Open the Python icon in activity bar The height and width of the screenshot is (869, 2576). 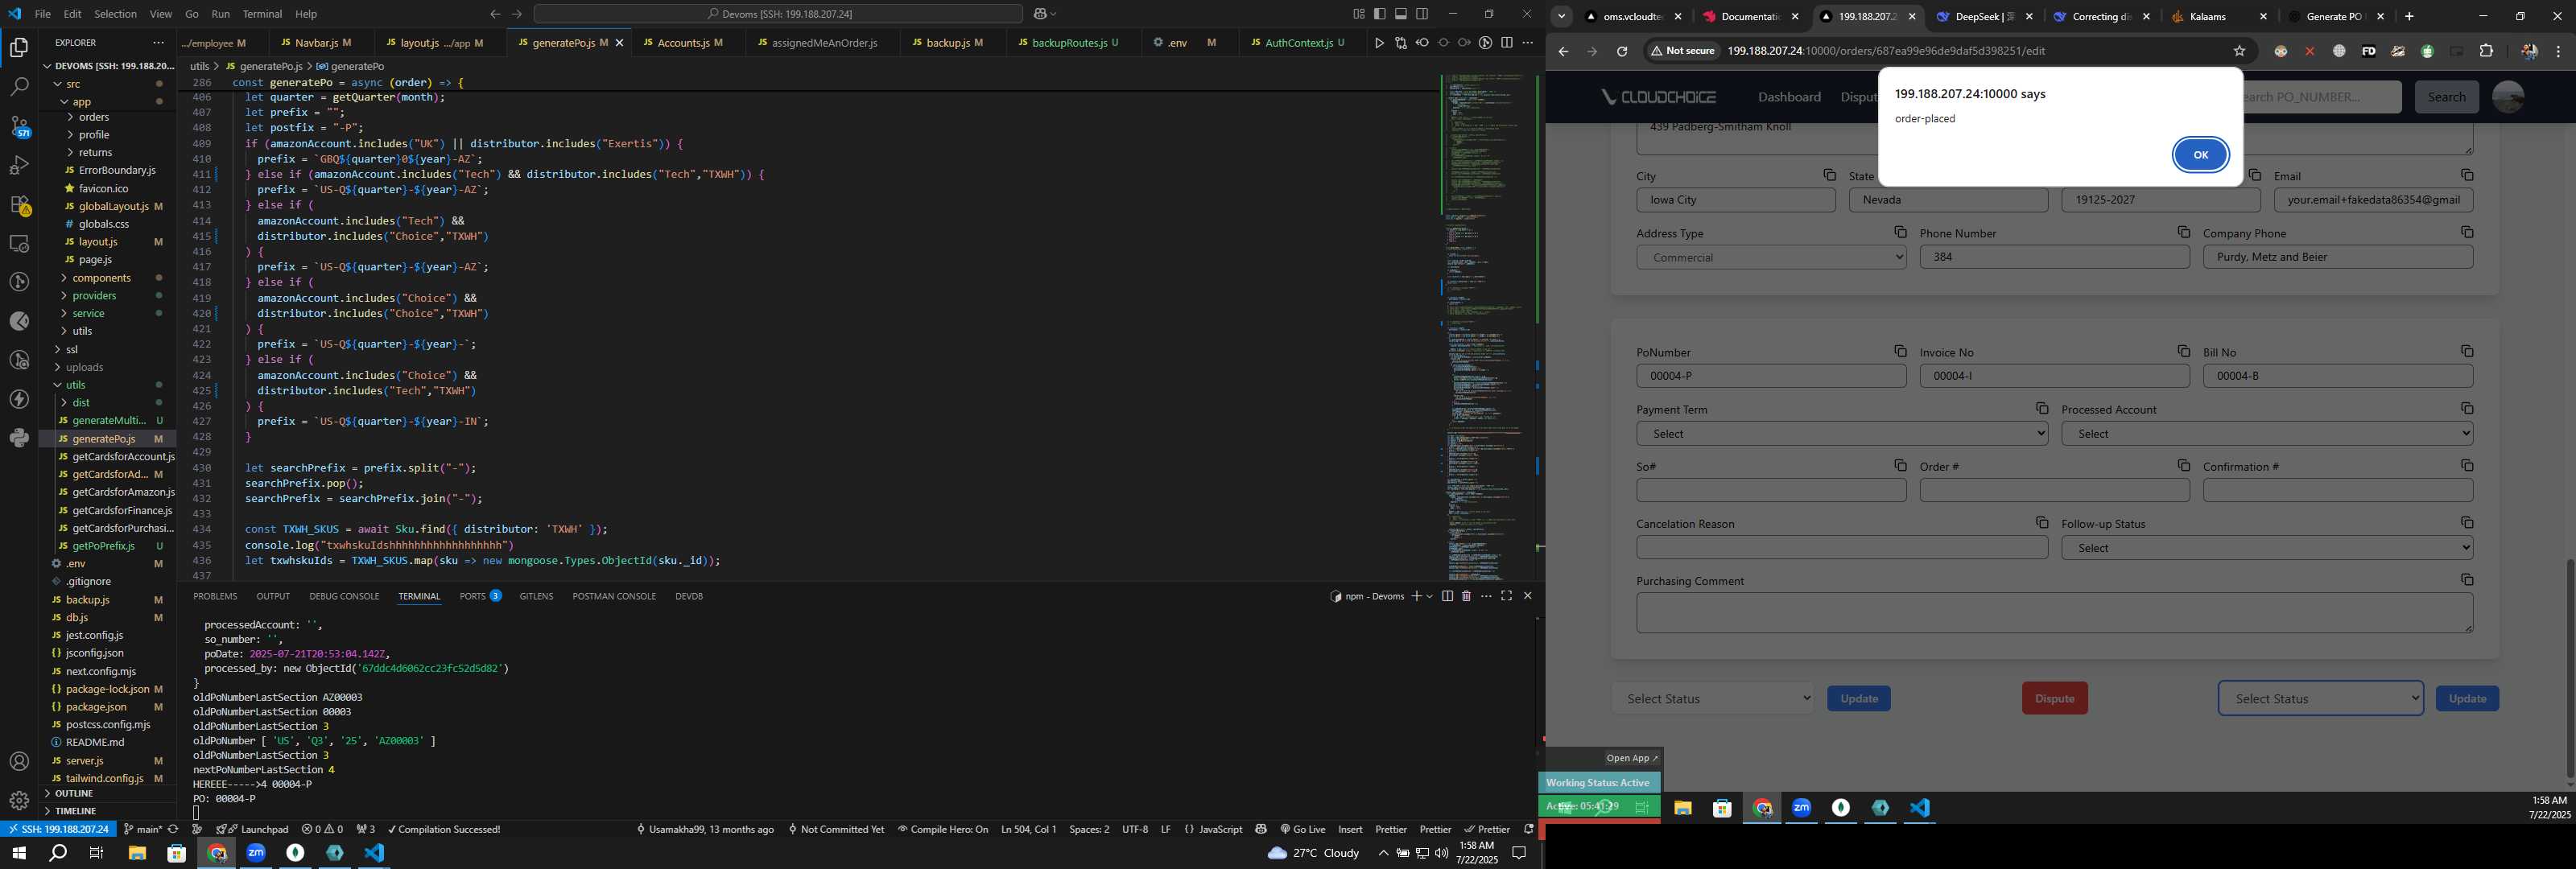click(x=19, y=438)
